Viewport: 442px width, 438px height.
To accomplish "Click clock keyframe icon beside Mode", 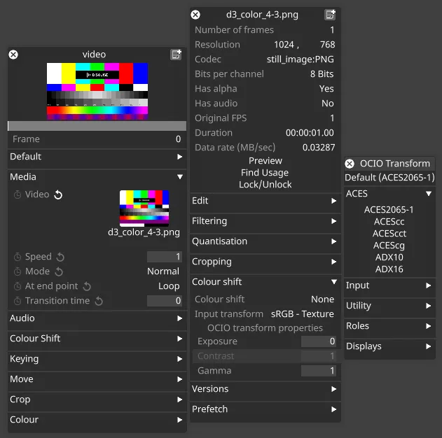I will coord(18,271).
